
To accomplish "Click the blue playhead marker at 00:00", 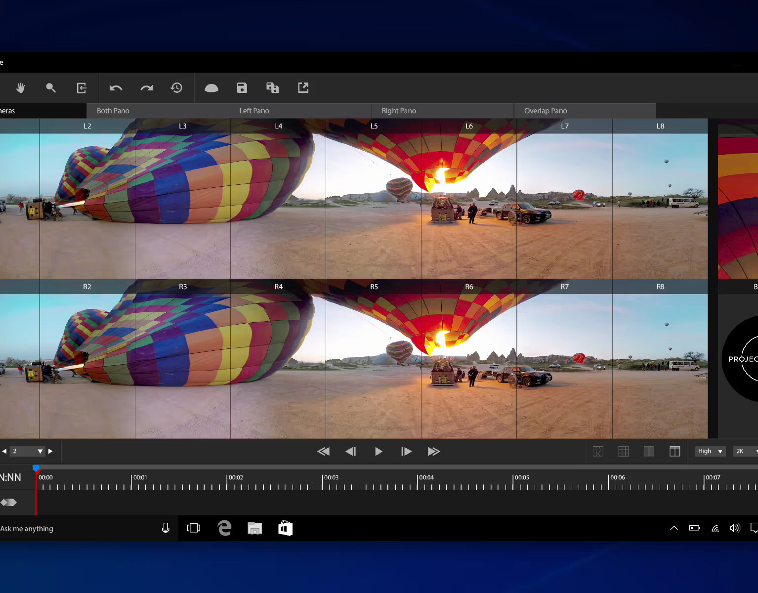I will (36, 467).
